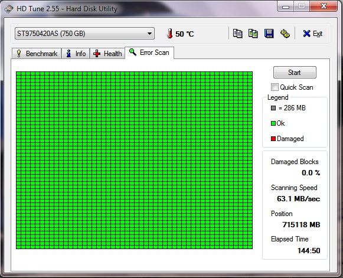Click the green Ok legend swatch
Screen dimensions: 343x278
273,123
